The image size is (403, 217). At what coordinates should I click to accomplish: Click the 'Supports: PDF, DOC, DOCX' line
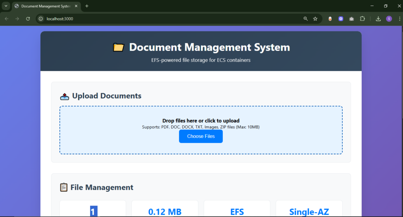coord(201,127)
